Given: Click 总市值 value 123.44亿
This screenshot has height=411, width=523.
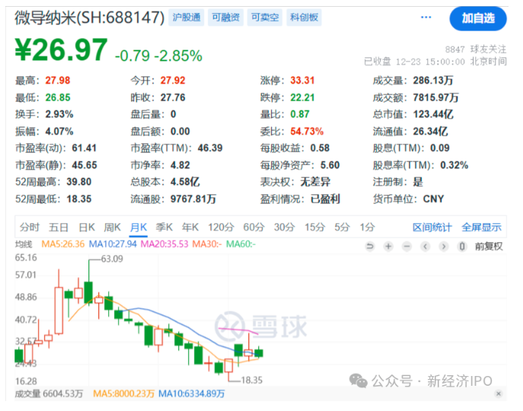Looking at the screenshot, I should [433, 114].
